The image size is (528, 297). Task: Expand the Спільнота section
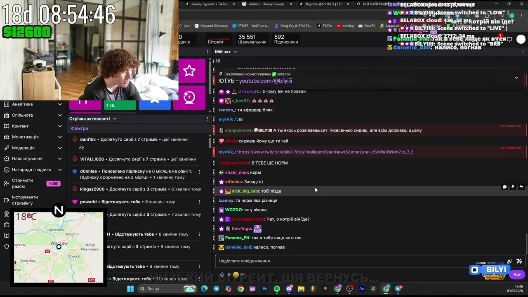(60, 115)
